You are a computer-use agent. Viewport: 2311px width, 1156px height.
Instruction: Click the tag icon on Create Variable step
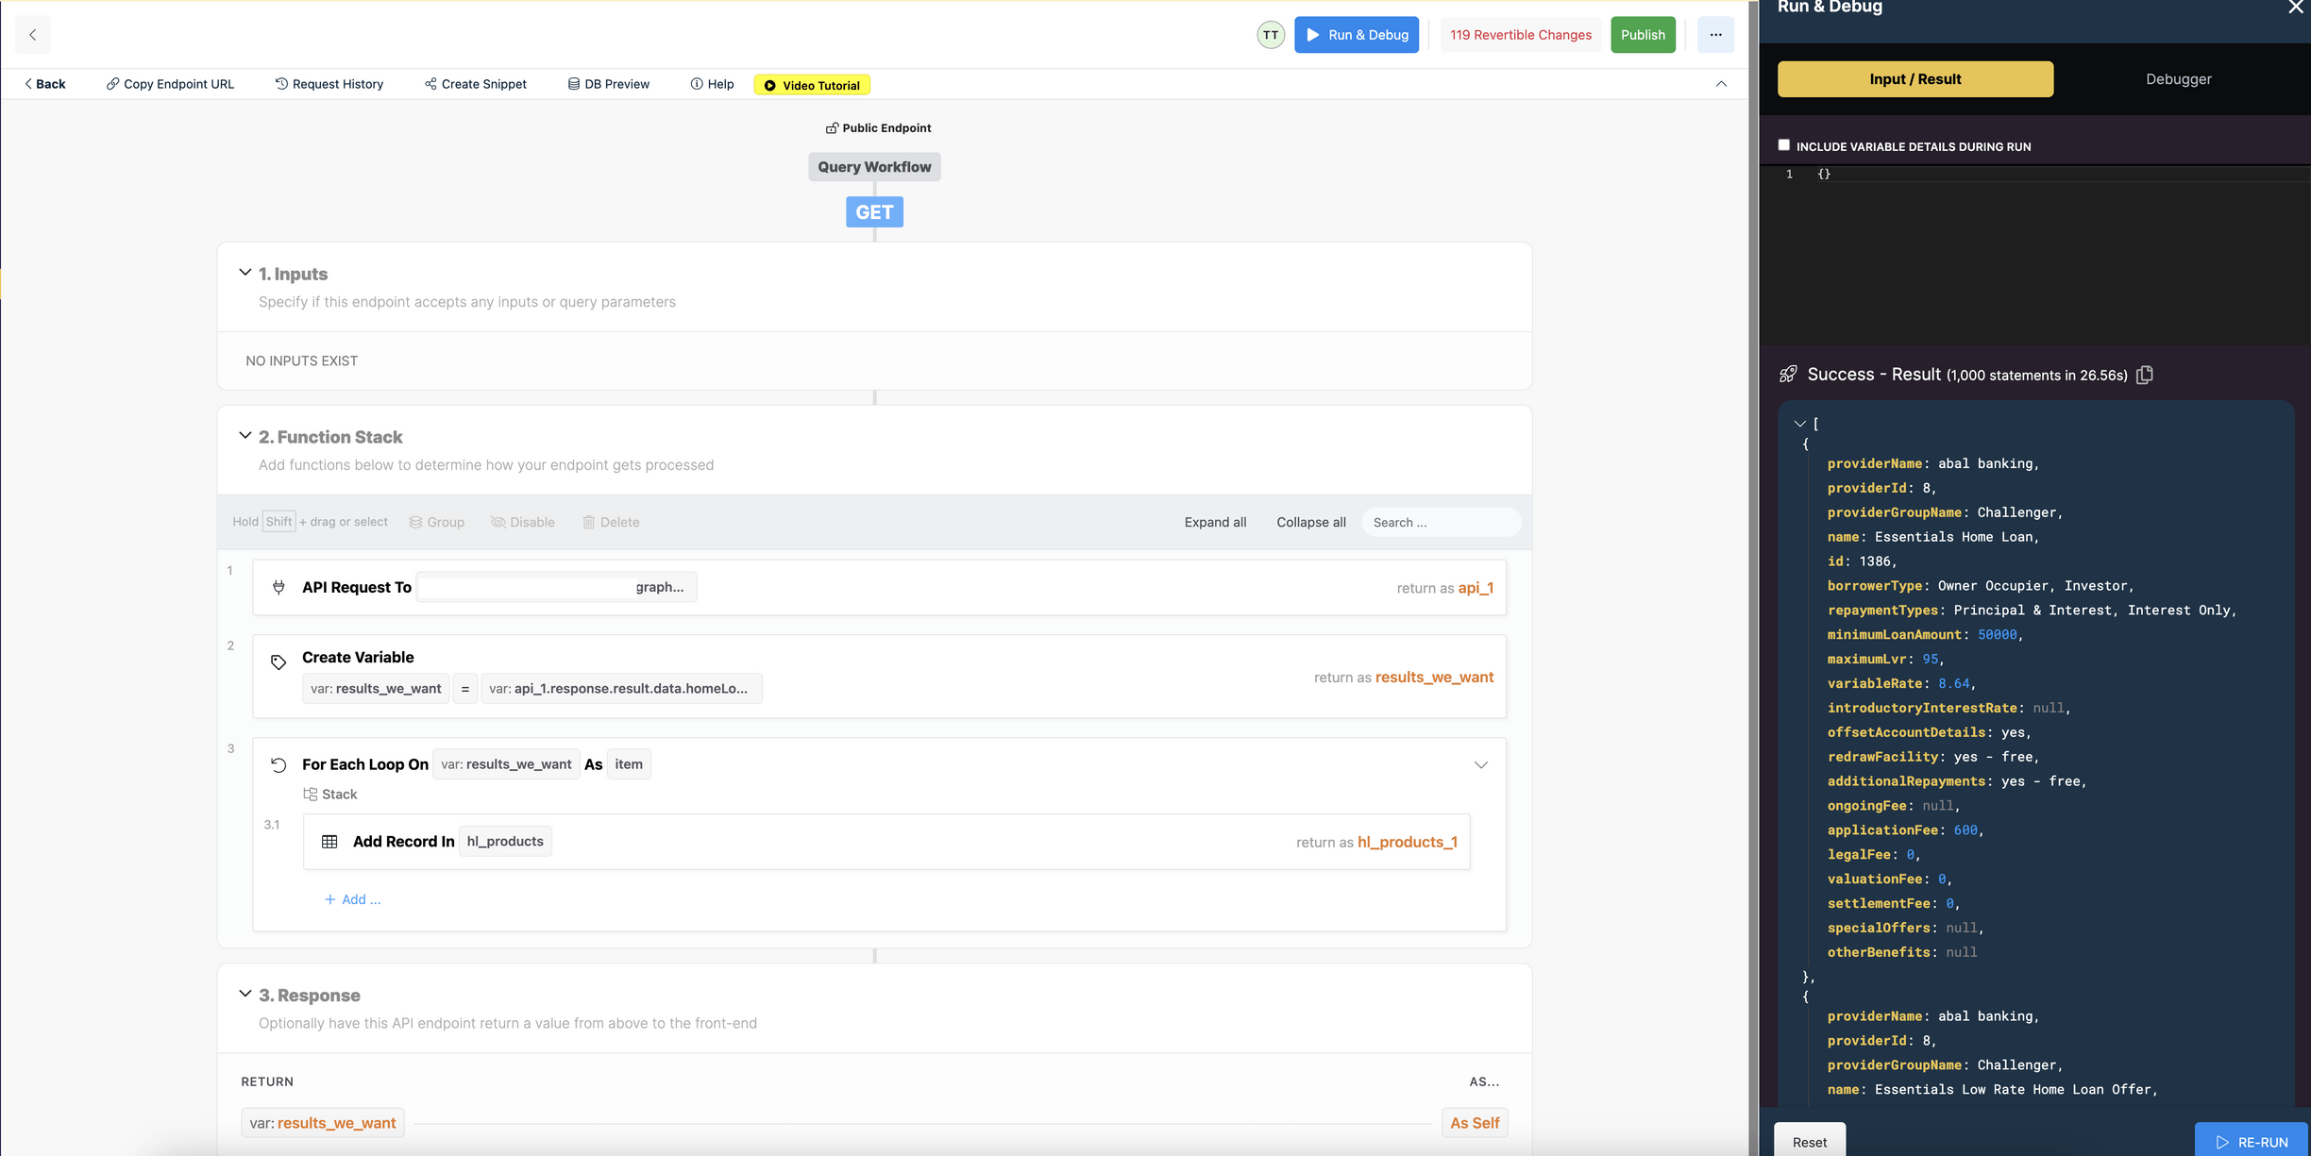(x=278, y=662)
